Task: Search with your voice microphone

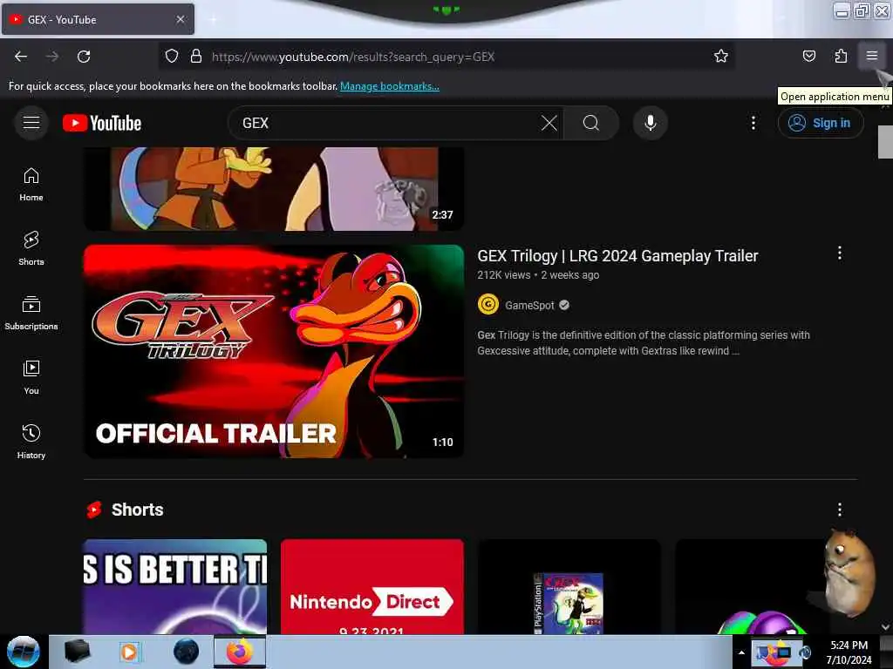Action: [651, 123]
